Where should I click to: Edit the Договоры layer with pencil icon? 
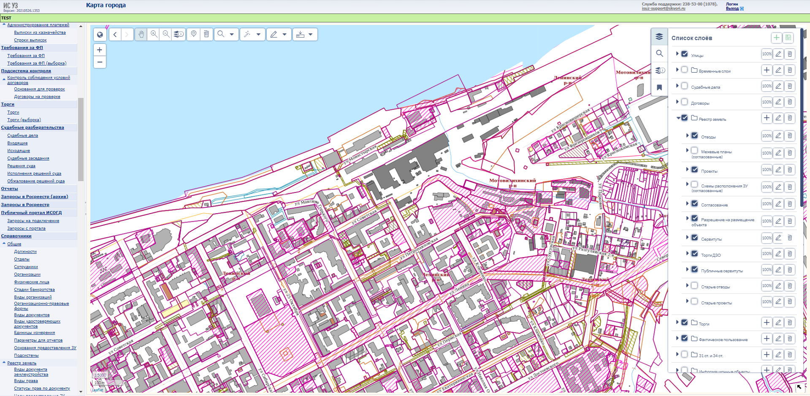(778, 102)
